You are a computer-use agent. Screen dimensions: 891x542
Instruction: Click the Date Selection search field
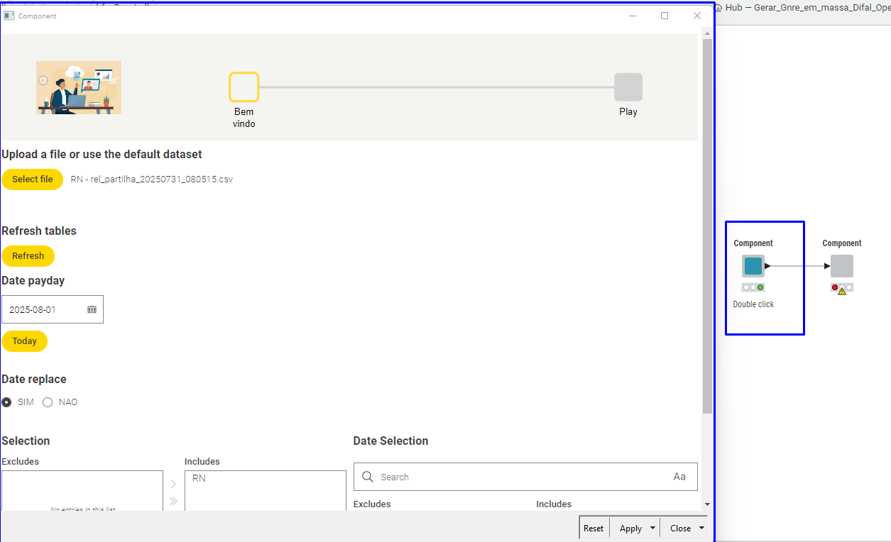525,477
